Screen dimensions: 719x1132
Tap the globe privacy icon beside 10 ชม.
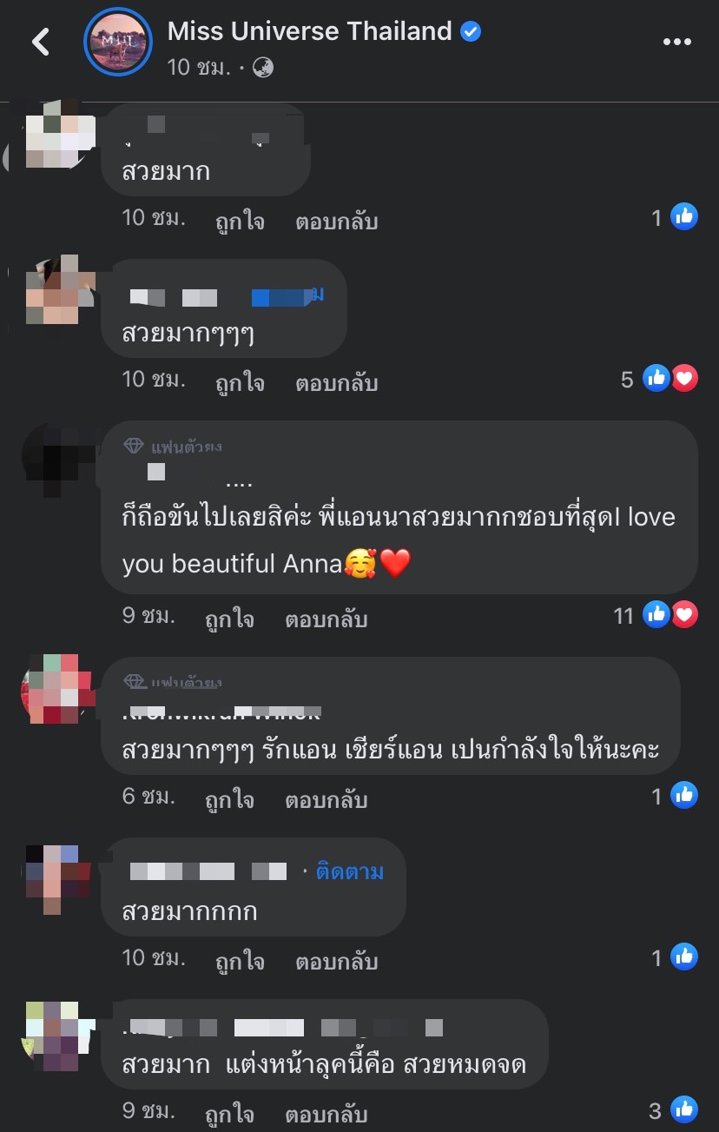(x=263, y=67)
